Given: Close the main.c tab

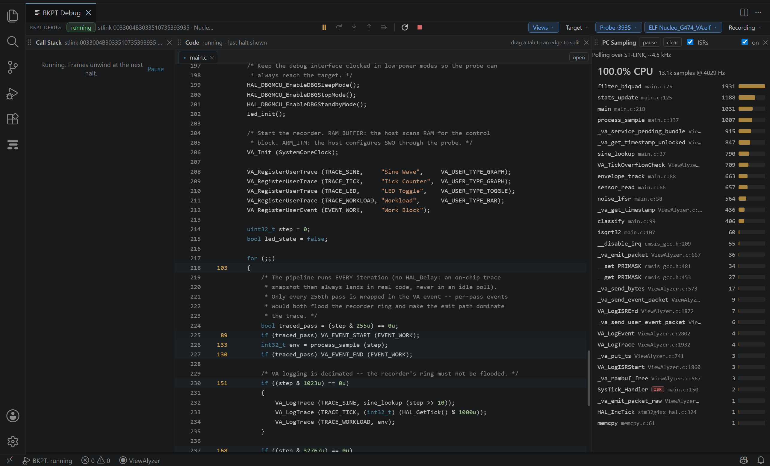Looking at the screenshot, I should 212,58.
